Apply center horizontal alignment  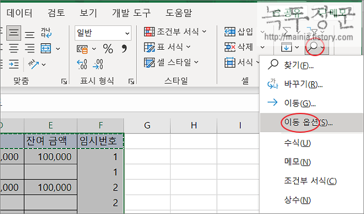(14, 49)
